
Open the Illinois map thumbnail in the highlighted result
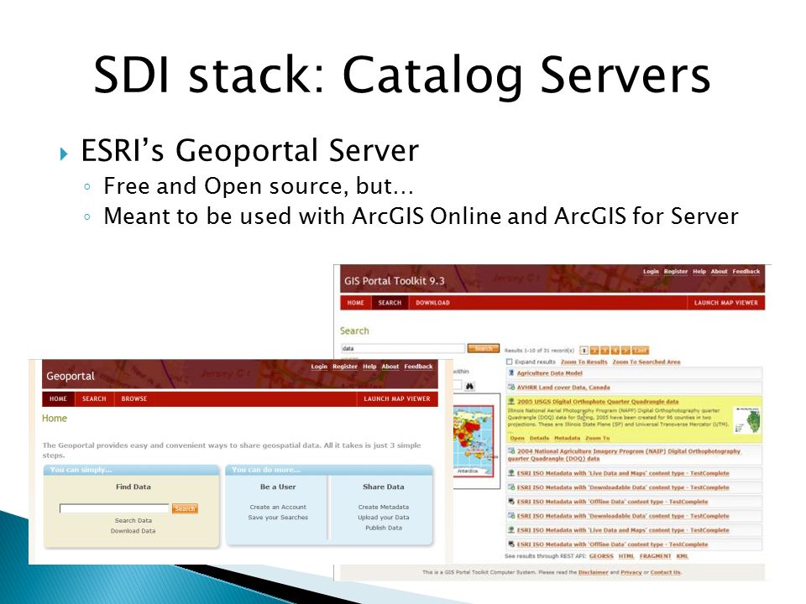(748, 420)
